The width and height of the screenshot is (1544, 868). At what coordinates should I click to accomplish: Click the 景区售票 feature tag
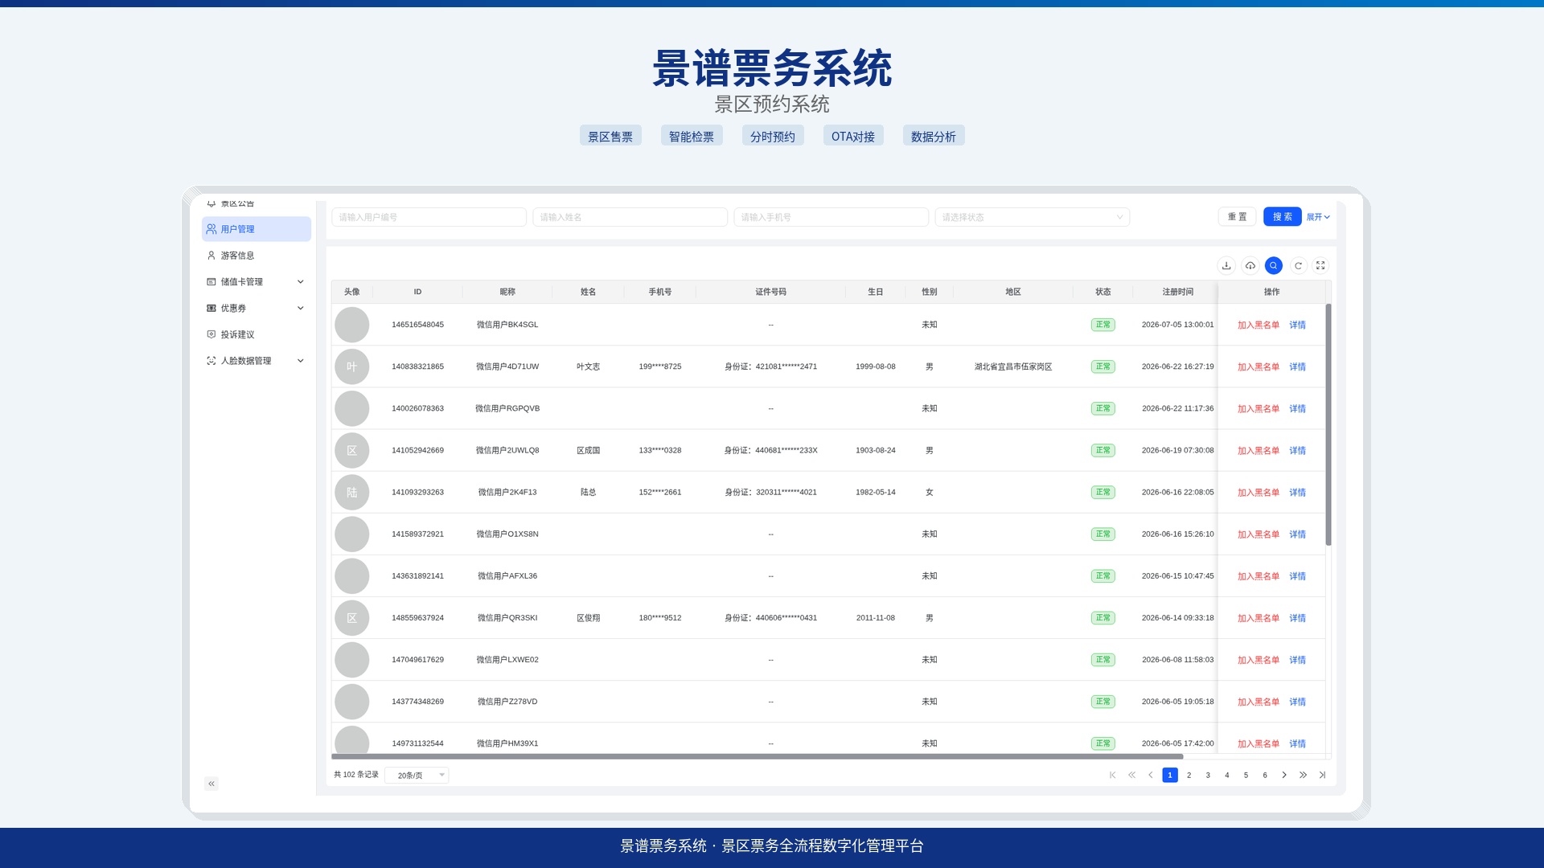click(x=610, y=136)
